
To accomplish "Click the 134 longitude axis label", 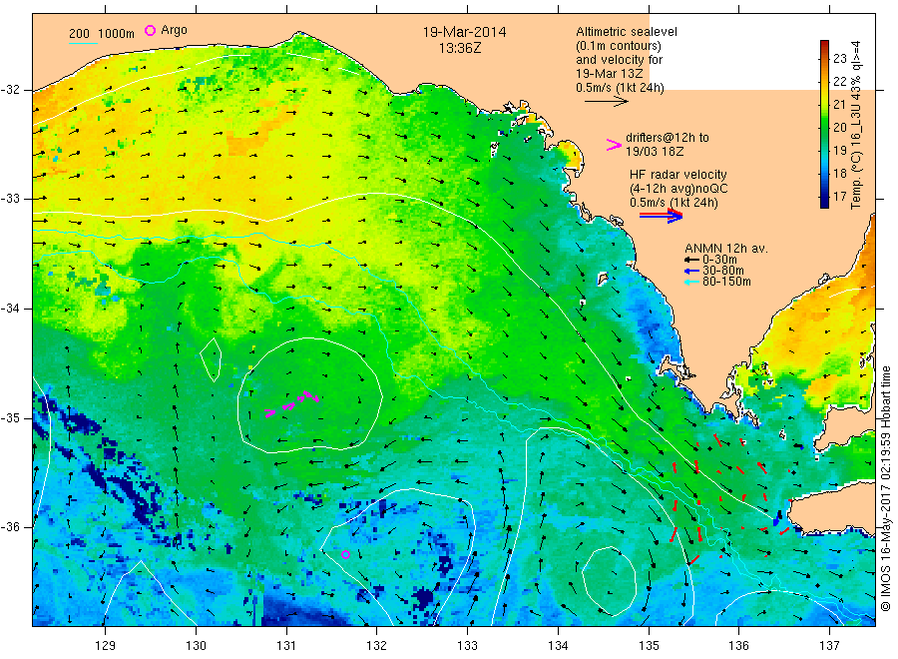I will (558, 646).
